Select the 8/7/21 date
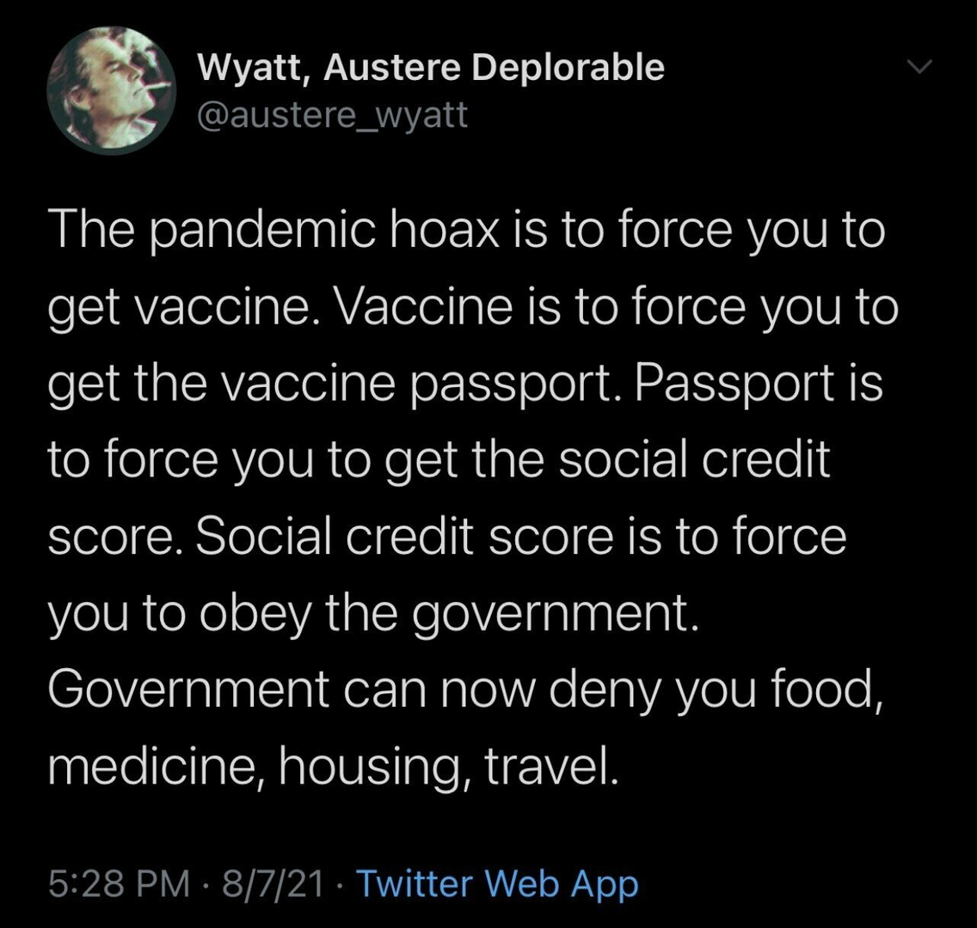 click(273, 884)
